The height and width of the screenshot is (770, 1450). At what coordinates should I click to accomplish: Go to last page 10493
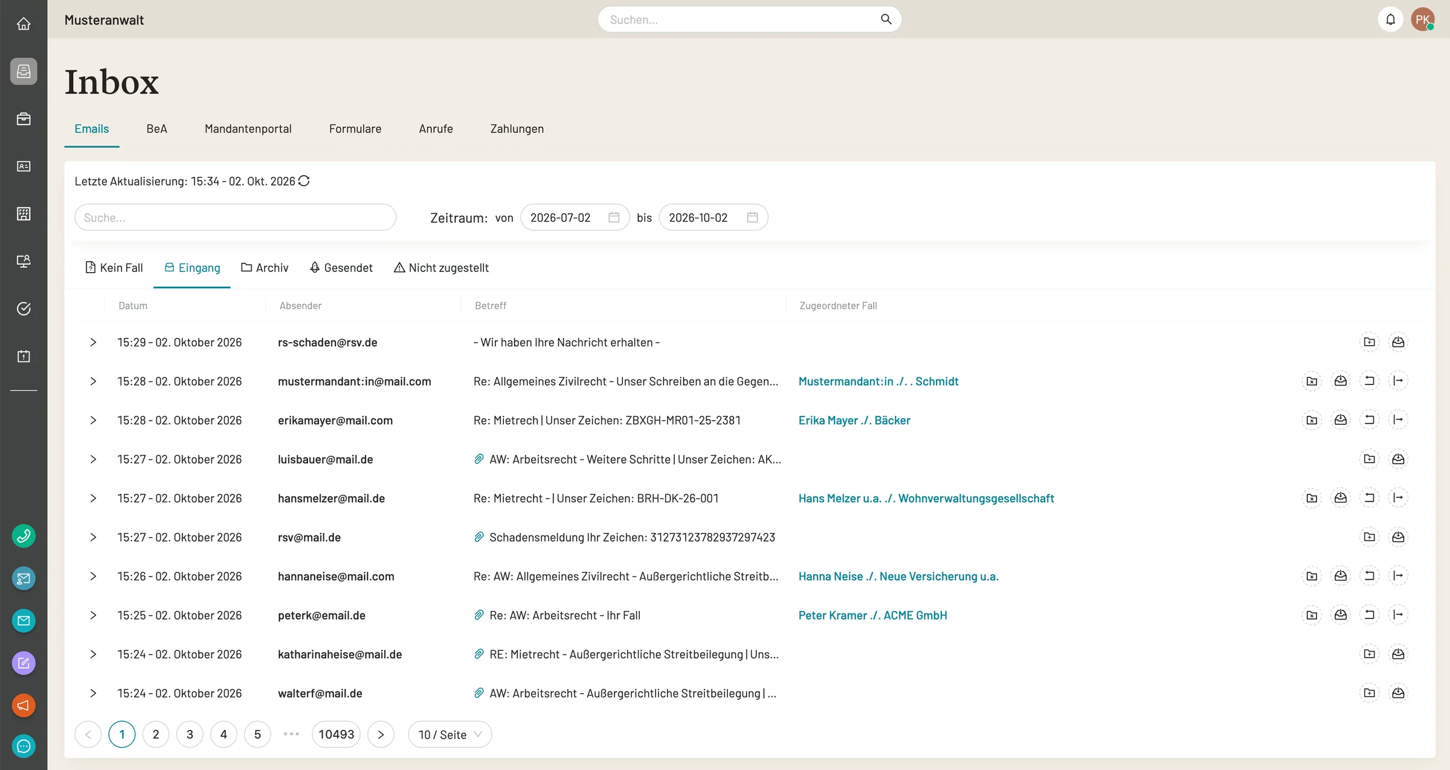tap(336, 734)
